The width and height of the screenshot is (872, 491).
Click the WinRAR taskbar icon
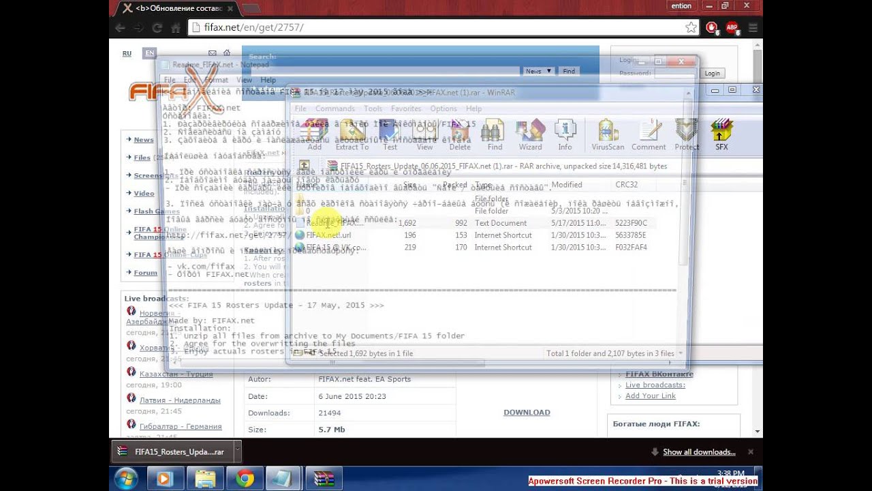pos(324,479)
